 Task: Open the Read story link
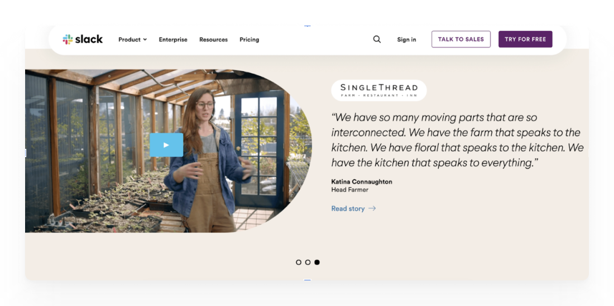pos(353,208)
